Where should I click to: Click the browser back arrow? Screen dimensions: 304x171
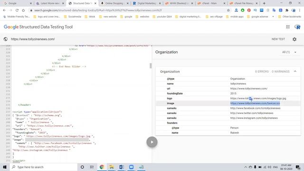coord(4,10)
